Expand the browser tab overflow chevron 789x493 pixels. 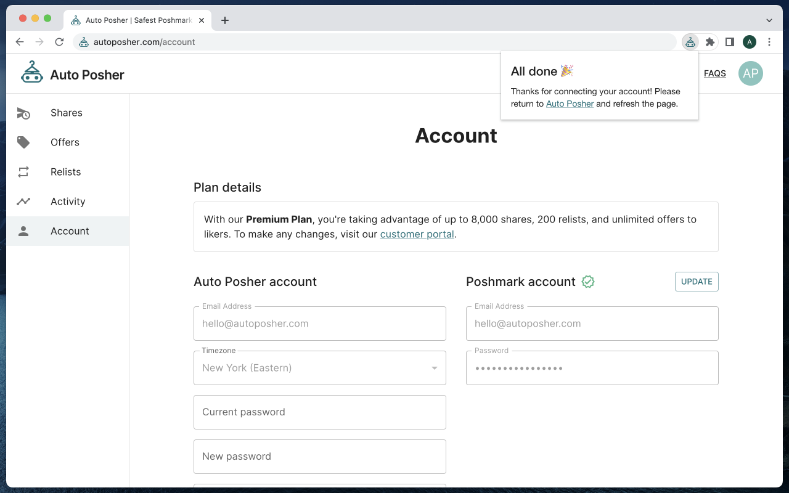click(769, 20)
